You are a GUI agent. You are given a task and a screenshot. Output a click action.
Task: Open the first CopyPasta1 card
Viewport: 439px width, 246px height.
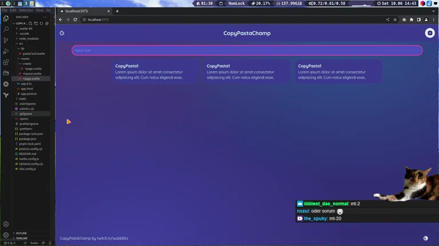pos(155,72)
